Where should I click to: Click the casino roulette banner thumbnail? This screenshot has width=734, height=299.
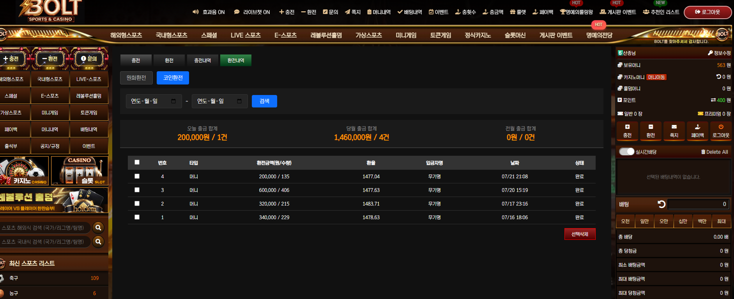pyautogui.click(x=24, y=171)
